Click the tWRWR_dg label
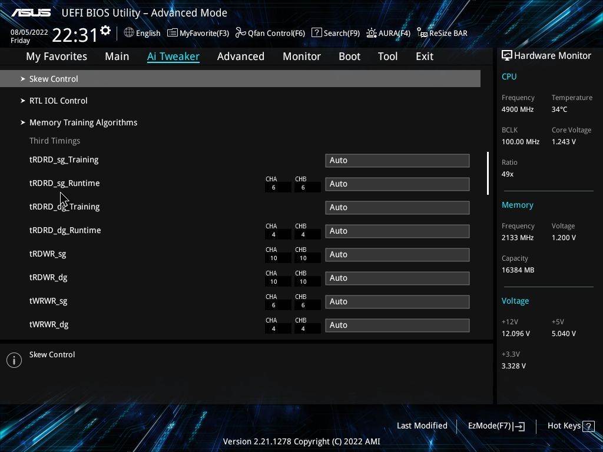 pyautogui.click(x=49, y=325)
